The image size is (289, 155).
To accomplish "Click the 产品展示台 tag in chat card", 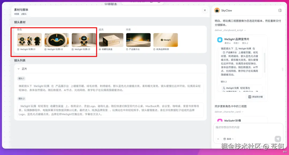I will pos(230,53).
